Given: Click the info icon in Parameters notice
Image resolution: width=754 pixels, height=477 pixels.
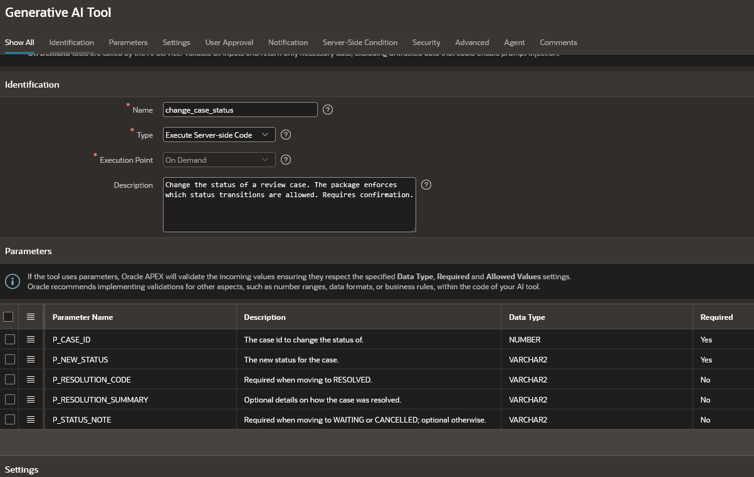Looking at the screenshot, I should 13,281.
